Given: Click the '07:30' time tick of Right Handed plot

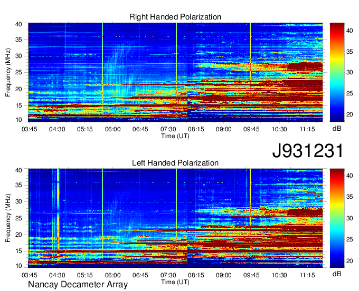Looking at the screenshot, I should pos(168,129).
